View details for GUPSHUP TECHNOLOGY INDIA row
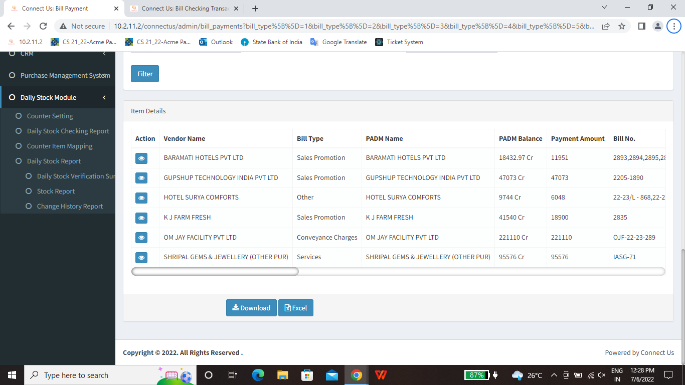This screenshot has height=385, width=685. [141, 178]
